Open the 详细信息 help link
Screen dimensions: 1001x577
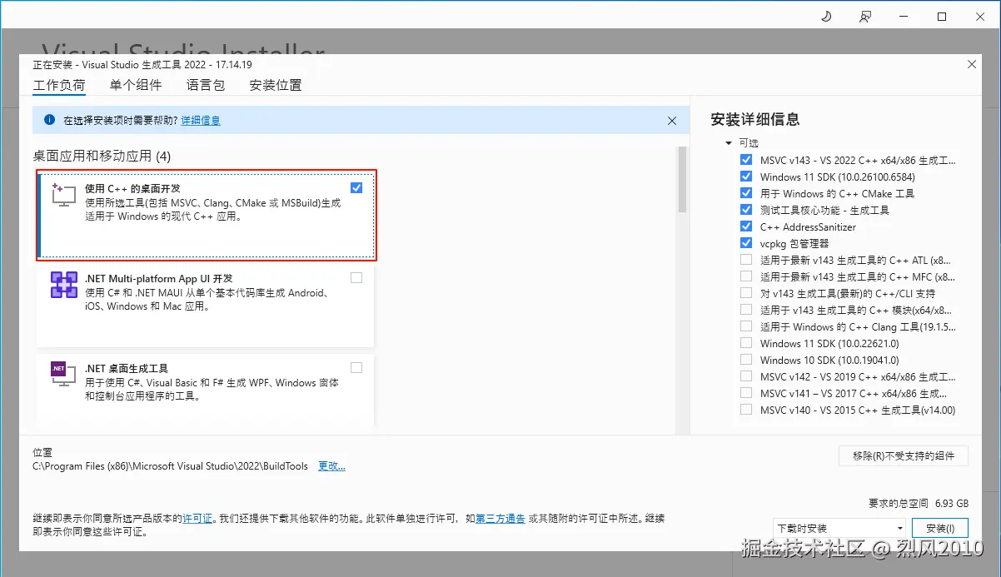pos(201,121)
